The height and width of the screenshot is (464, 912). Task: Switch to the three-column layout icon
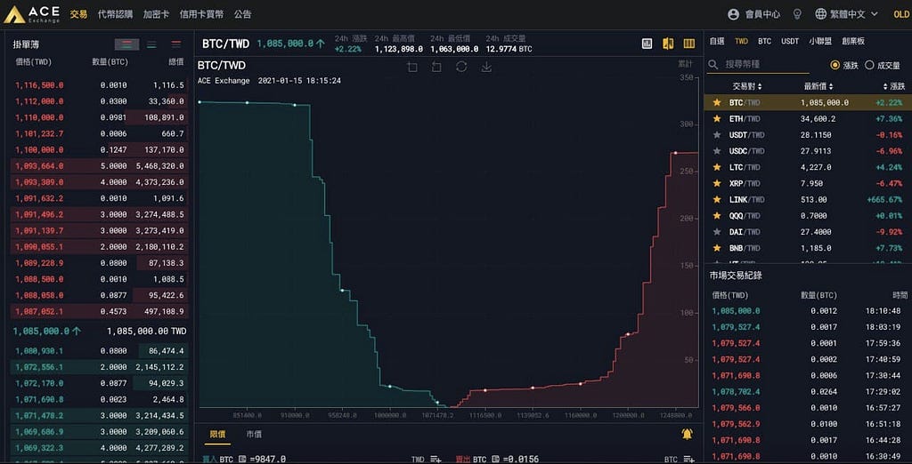tap(689, 44)
